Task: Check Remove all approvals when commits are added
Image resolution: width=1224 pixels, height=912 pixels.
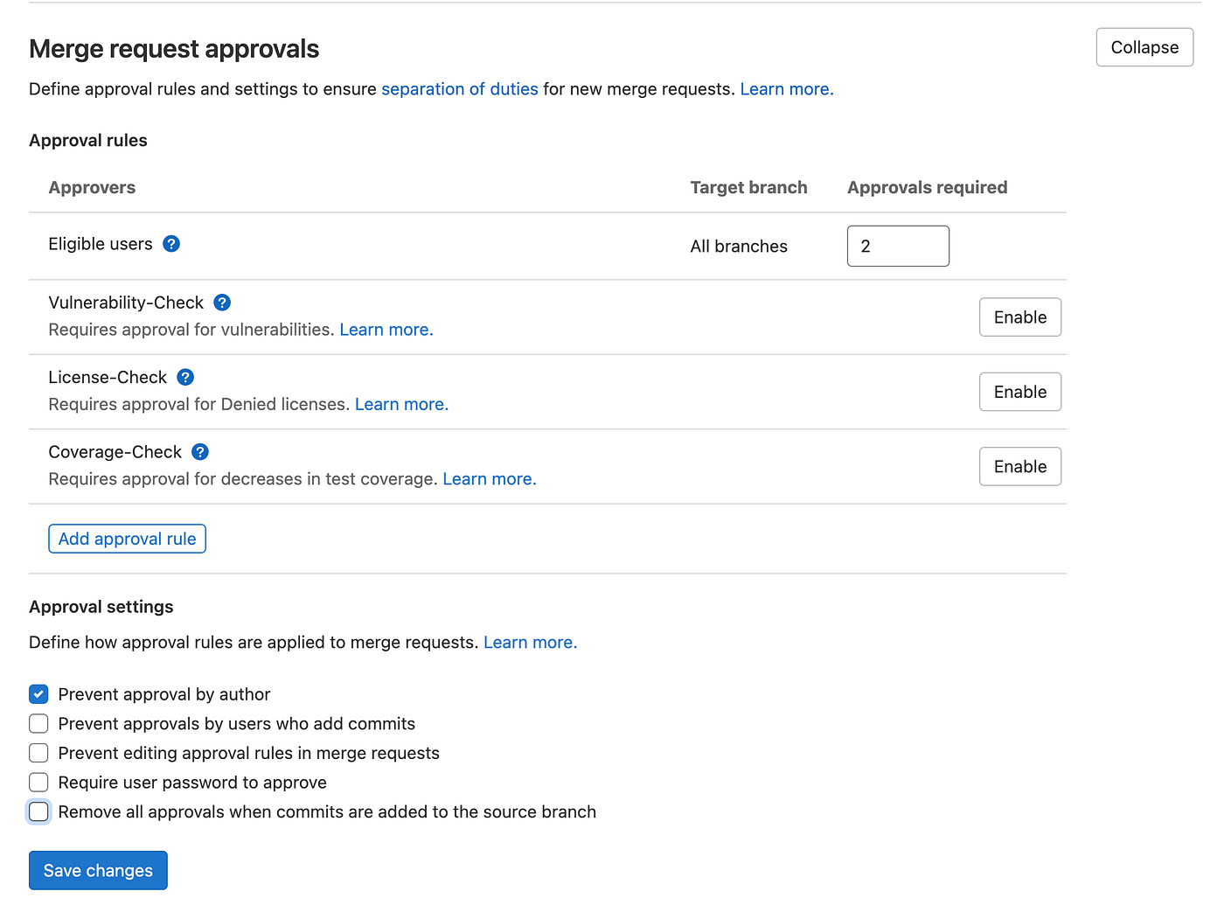Action: (x=38, y=811)
